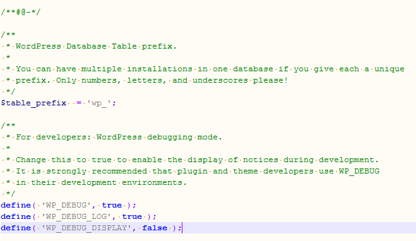Click 'For developers: WordPress debugging mode.' line
This screenshot has width=416, height=241.
pyautogui.click(x=119, y=137)
